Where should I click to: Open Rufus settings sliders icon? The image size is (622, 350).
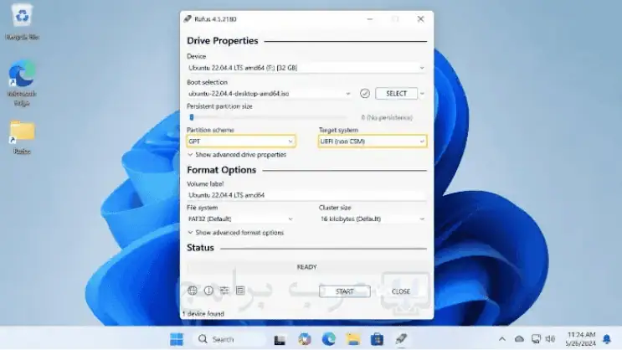point(224,291)
